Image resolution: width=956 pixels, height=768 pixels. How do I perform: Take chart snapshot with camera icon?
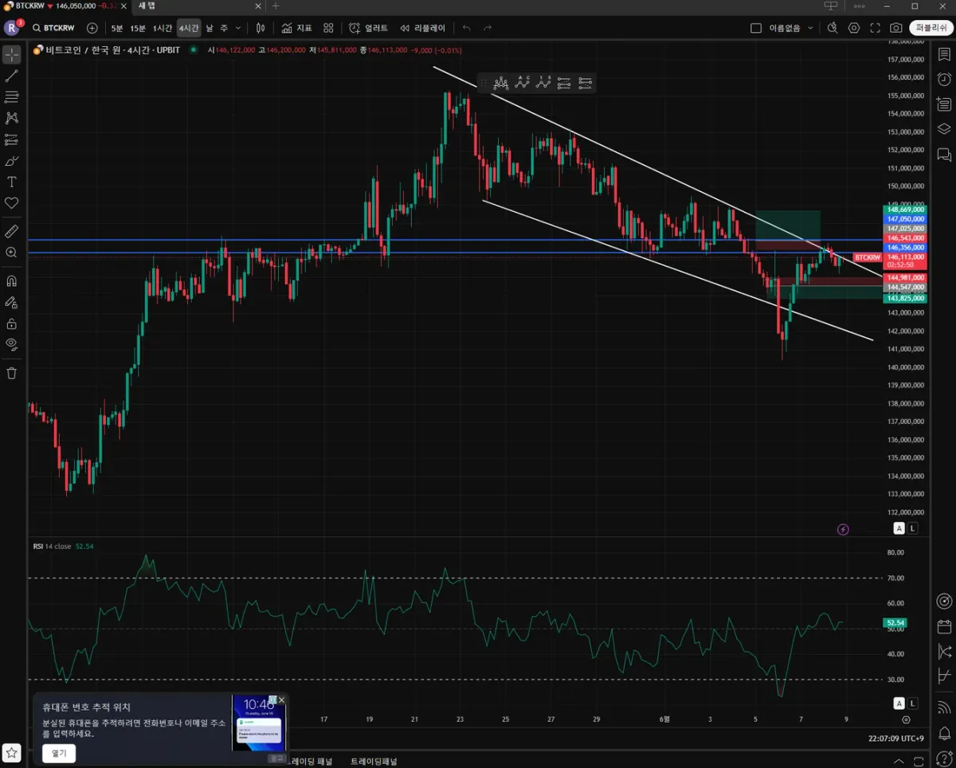tap(896, 28)
